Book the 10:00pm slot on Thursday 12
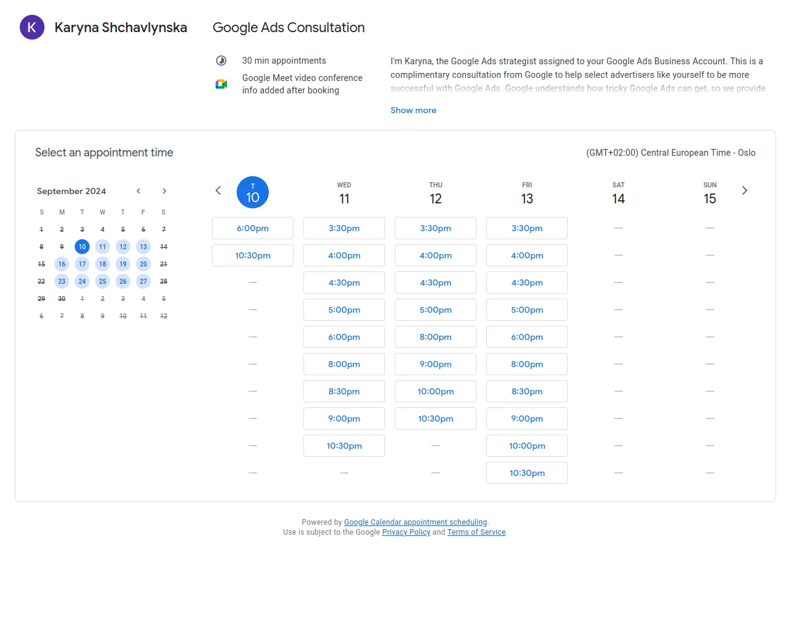 tap(436, 391)
